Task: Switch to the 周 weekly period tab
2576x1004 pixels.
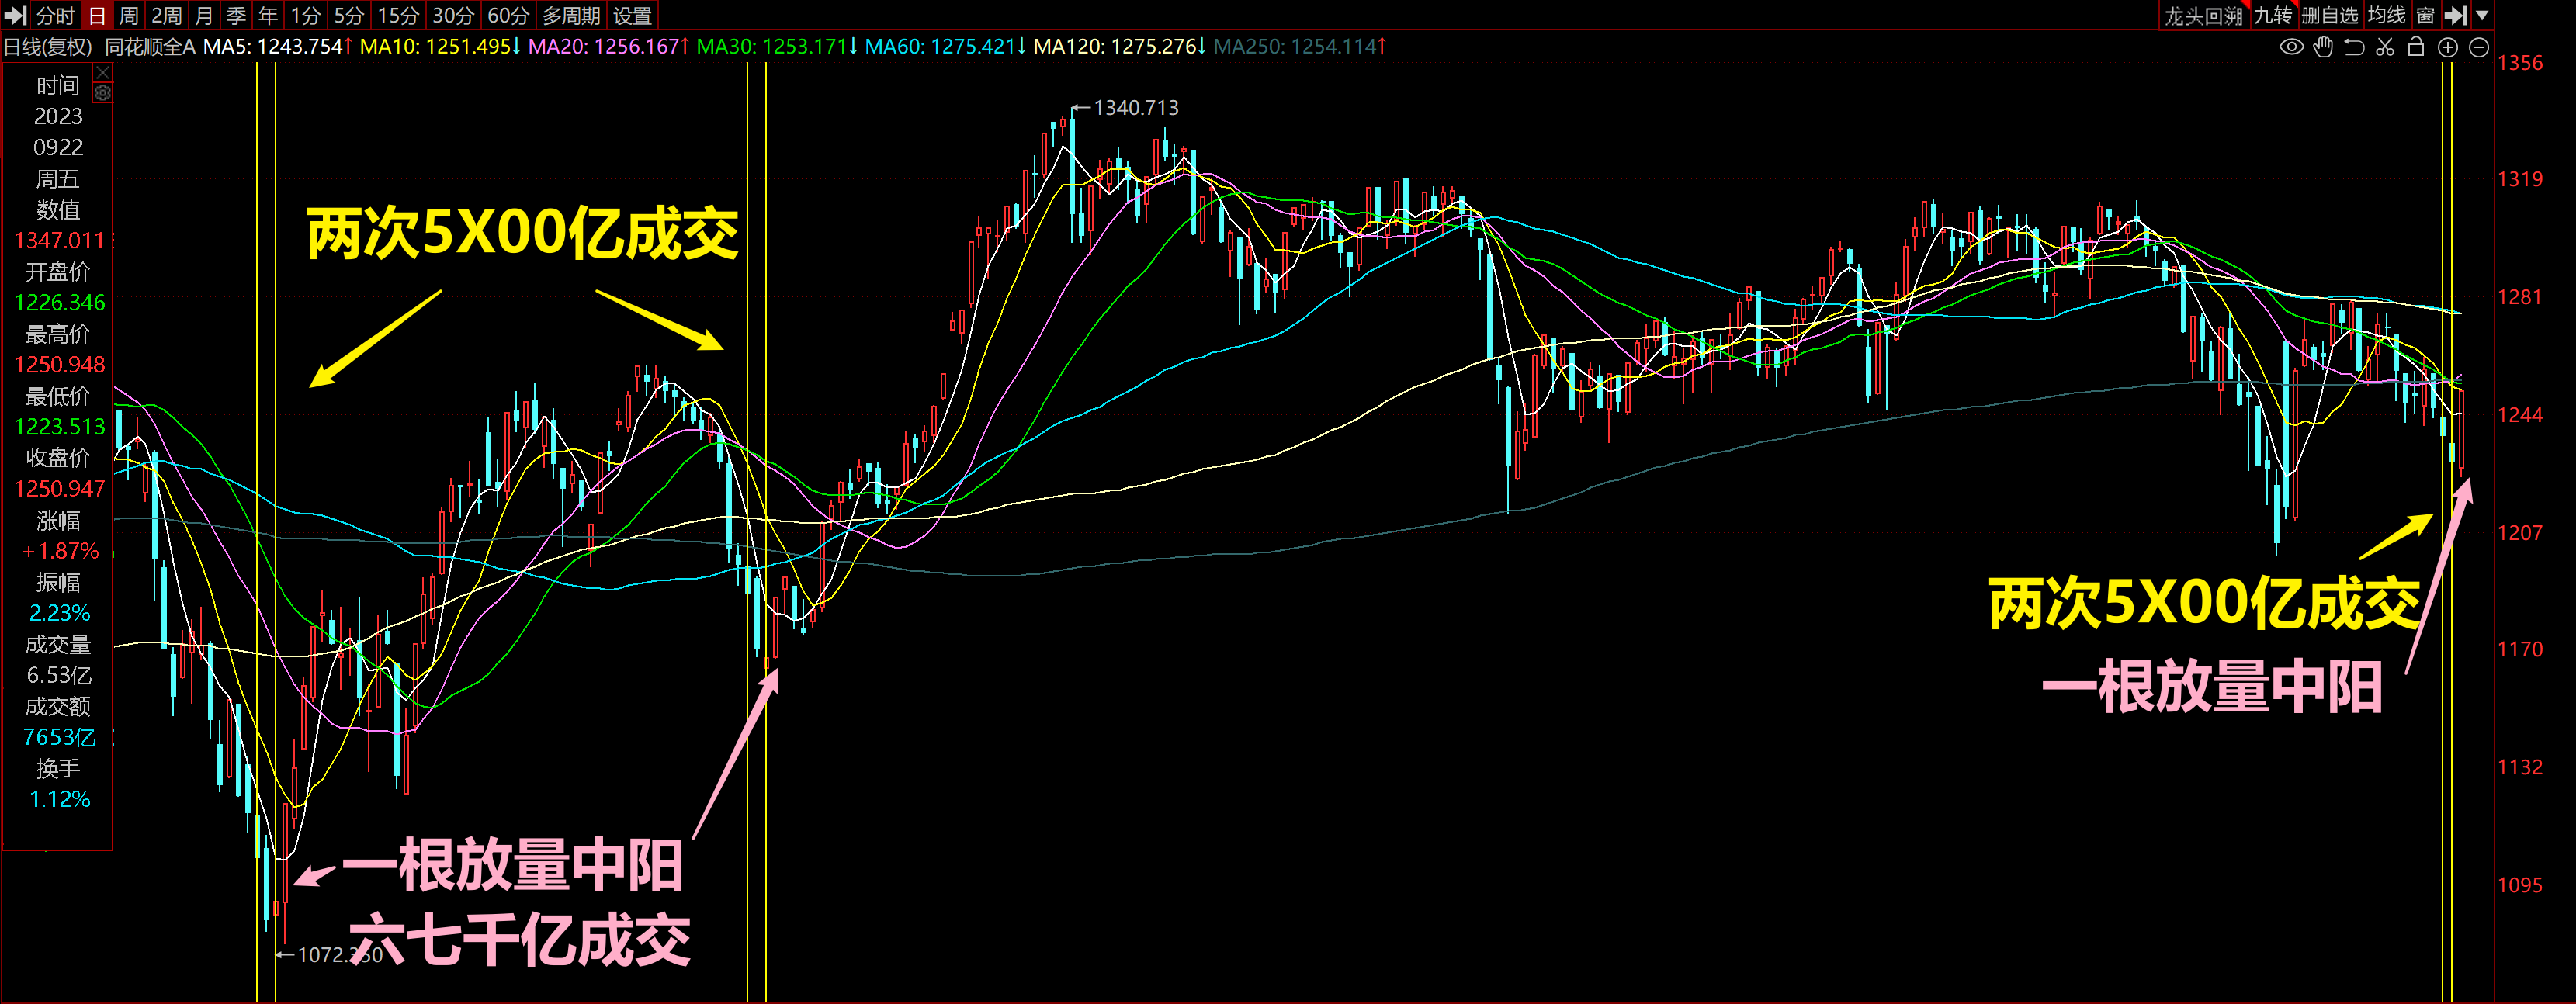Action: point(128,15)
